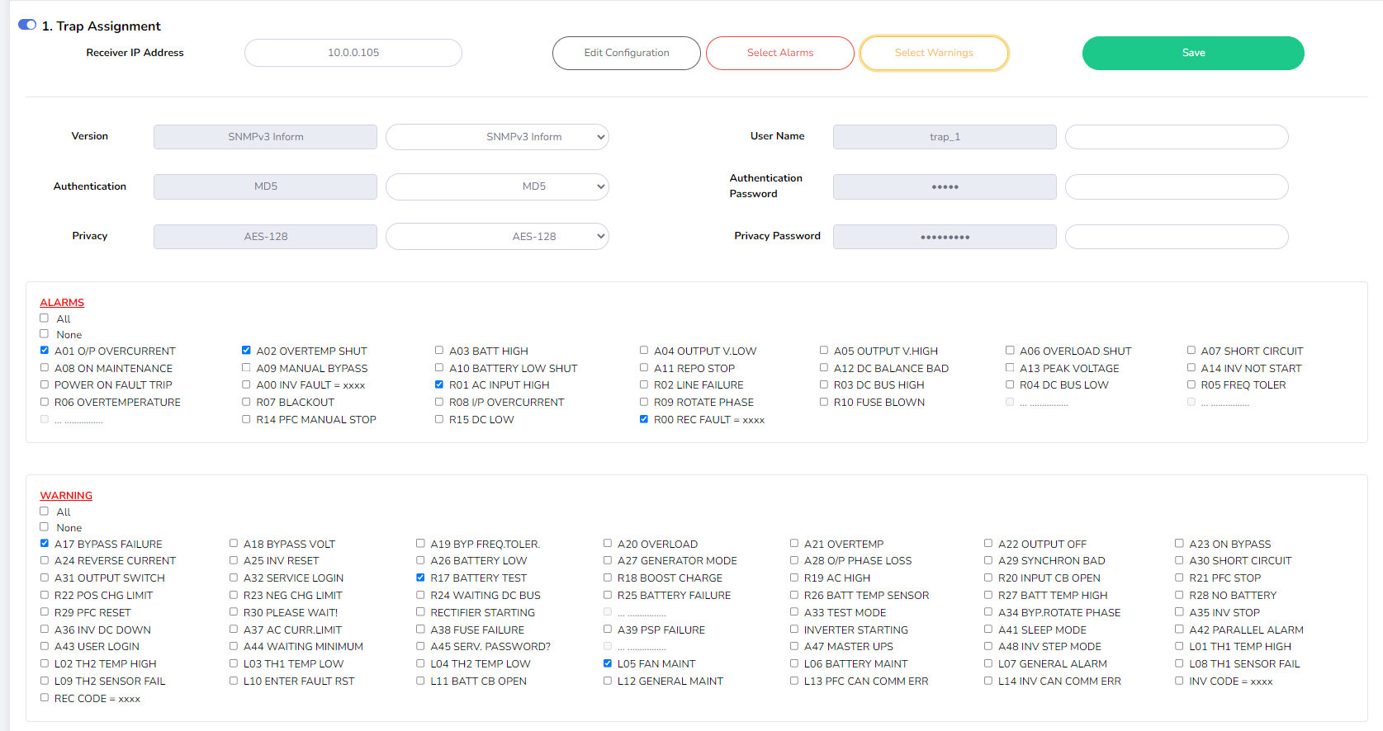Screen dimensions: 1383x731
Task: Open the Privacy AES-128 dropdown
Action: (497, 237)
